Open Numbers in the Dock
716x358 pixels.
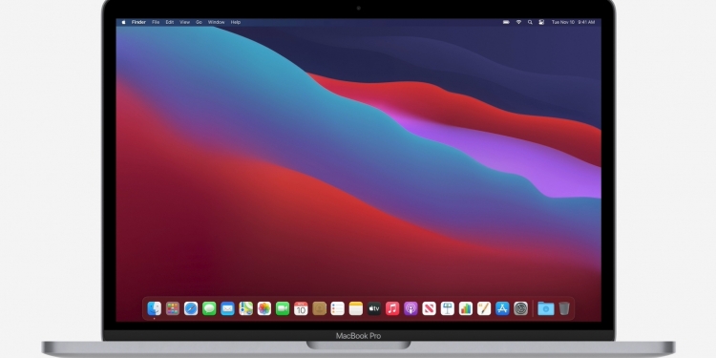pos(466,308)
